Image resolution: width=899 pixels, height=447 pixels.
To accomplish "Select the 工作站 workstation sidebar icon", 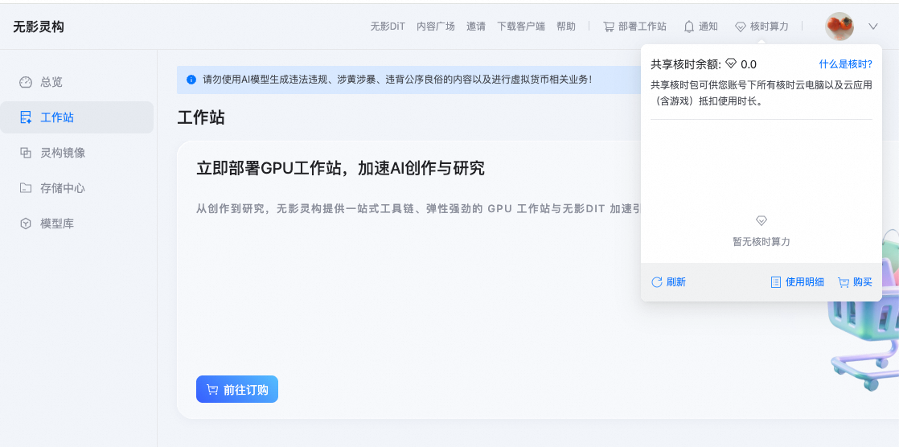I will pyautogui.click(x=26, y=117).
